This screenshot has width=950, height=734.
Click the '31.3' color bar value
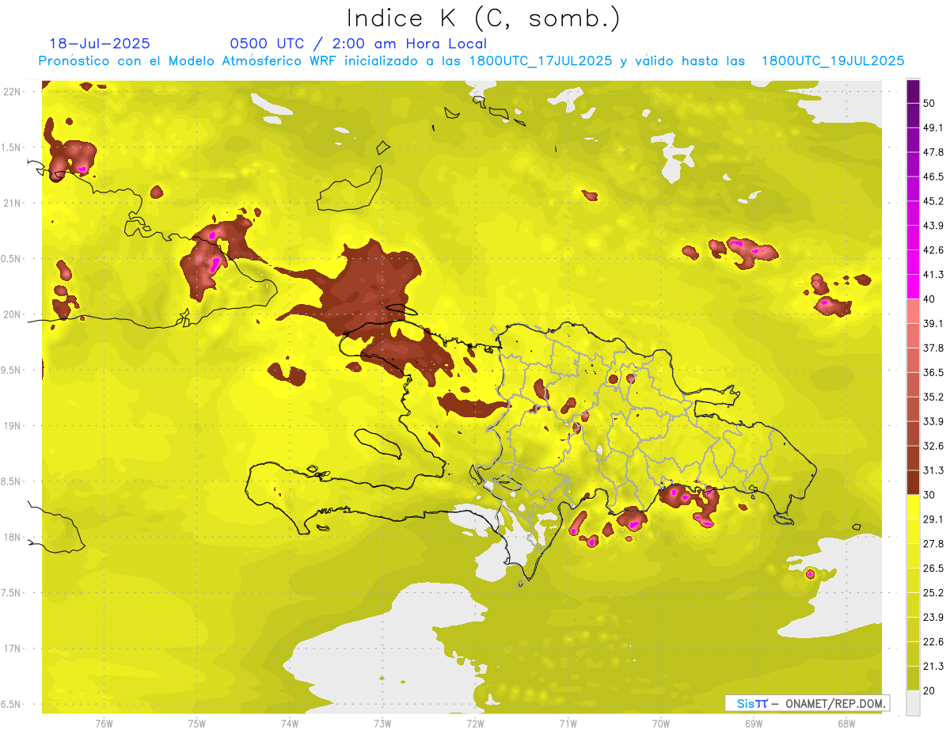pos(933,470)
